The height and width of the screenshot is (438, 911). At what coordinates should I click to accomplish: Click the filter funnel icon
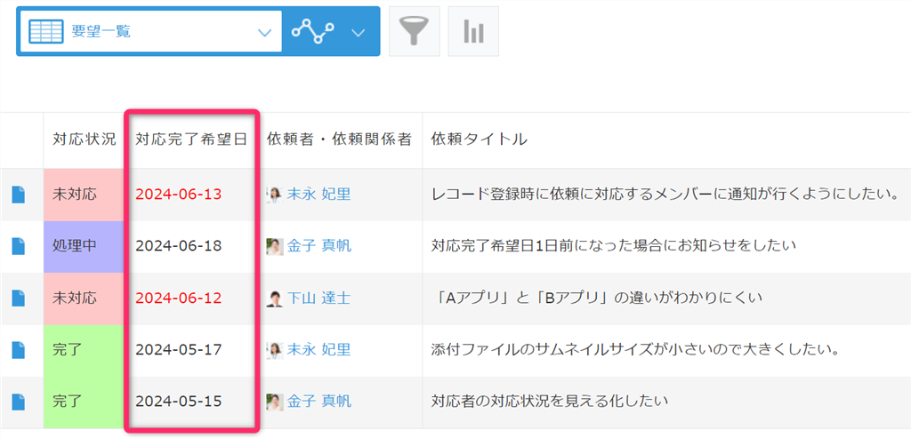[x=414, y=32]
